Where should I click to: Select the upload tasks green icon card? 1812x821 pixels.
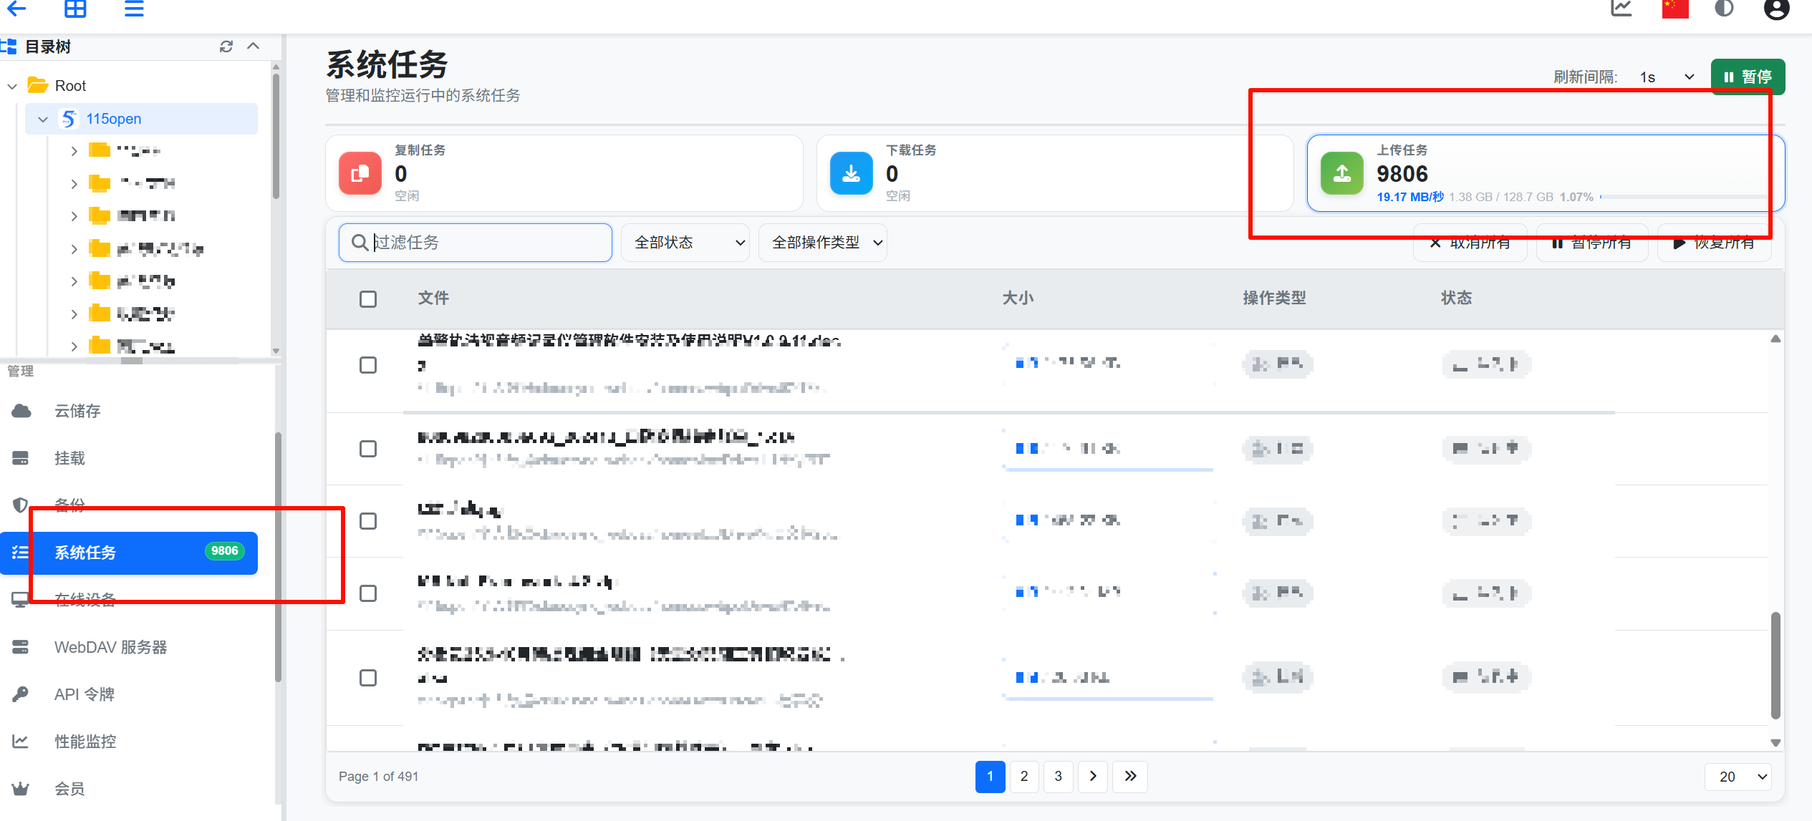pos(1341,173)
